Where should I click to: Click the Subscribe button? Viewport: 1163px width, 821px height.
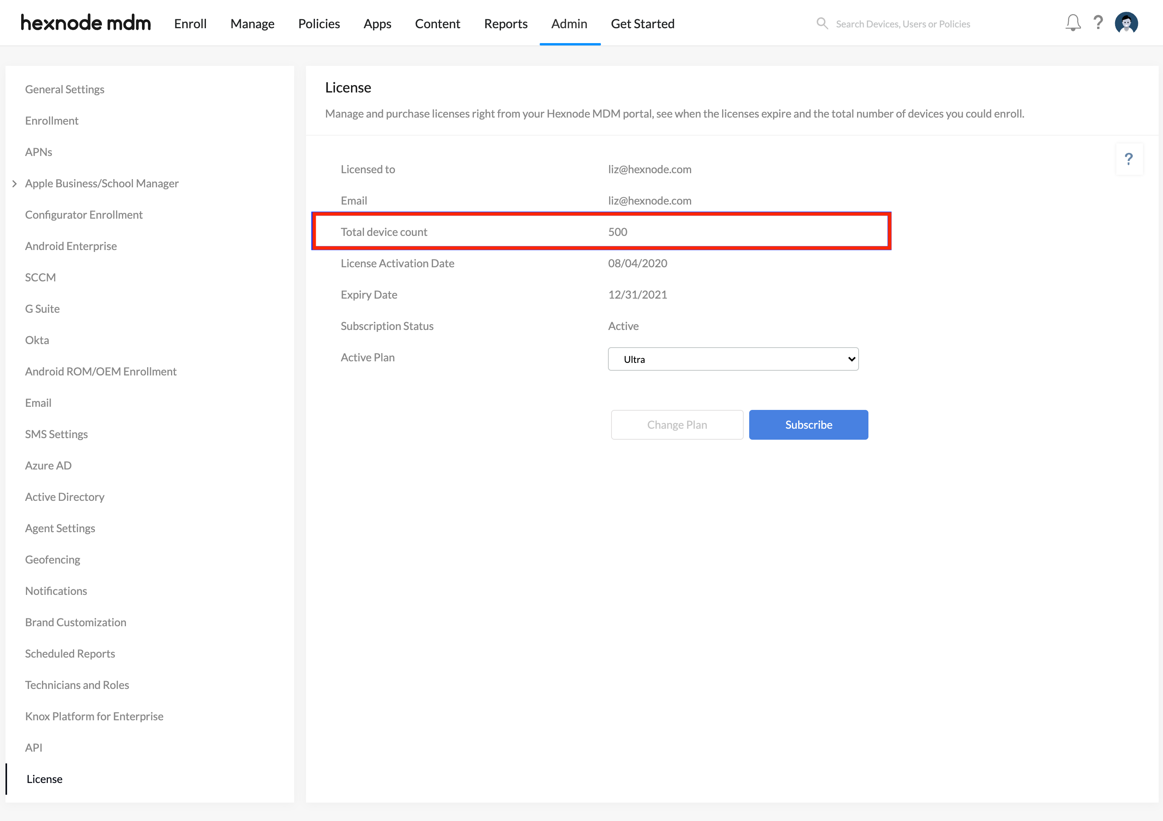[808, 425]
